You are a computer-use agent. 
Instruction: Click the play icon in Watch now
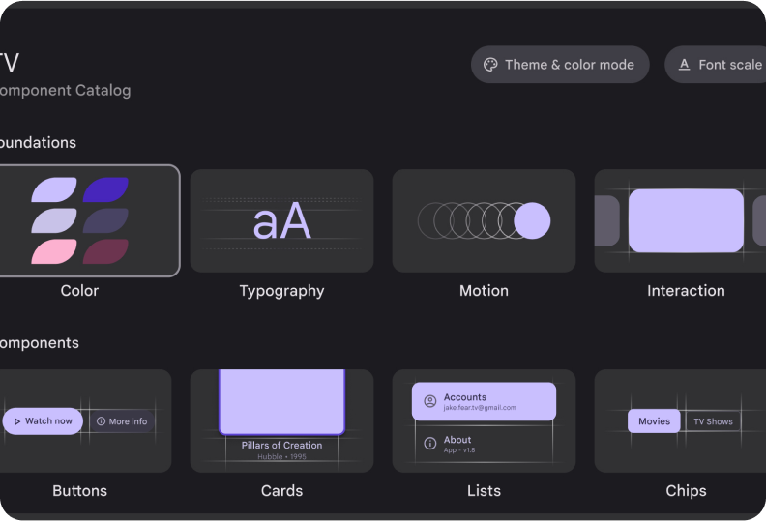15,421
